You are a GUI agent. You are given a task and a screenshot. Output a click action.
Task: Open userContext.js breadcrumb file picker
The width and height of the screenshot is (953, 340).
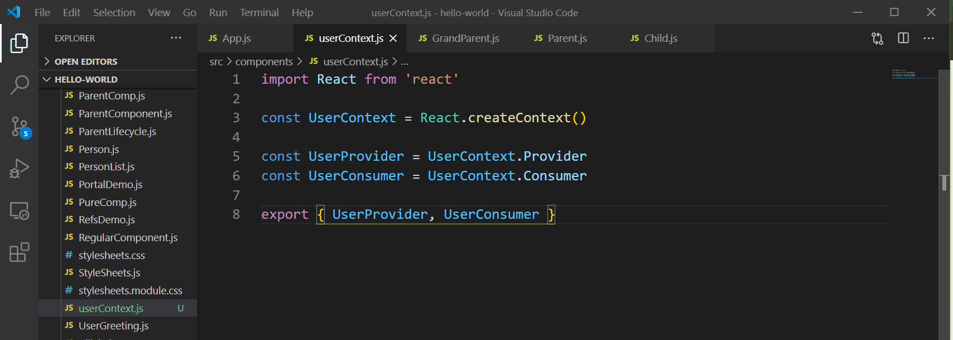coord(355,62)
